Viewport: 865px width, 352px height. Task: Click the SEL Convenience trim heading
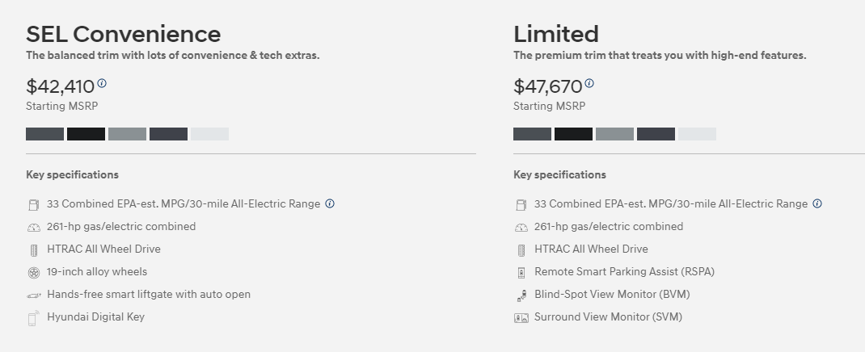[123, 34]
